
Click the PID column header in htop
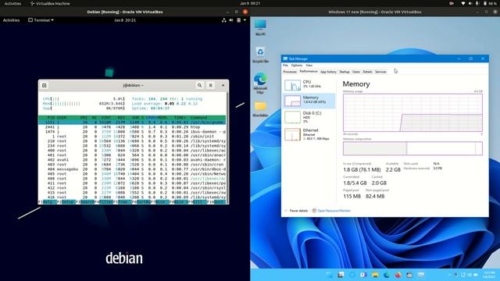pos(50,118)
